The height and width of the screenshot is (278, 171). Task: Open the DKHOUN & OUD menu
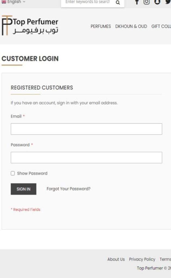tap(131, 26)
